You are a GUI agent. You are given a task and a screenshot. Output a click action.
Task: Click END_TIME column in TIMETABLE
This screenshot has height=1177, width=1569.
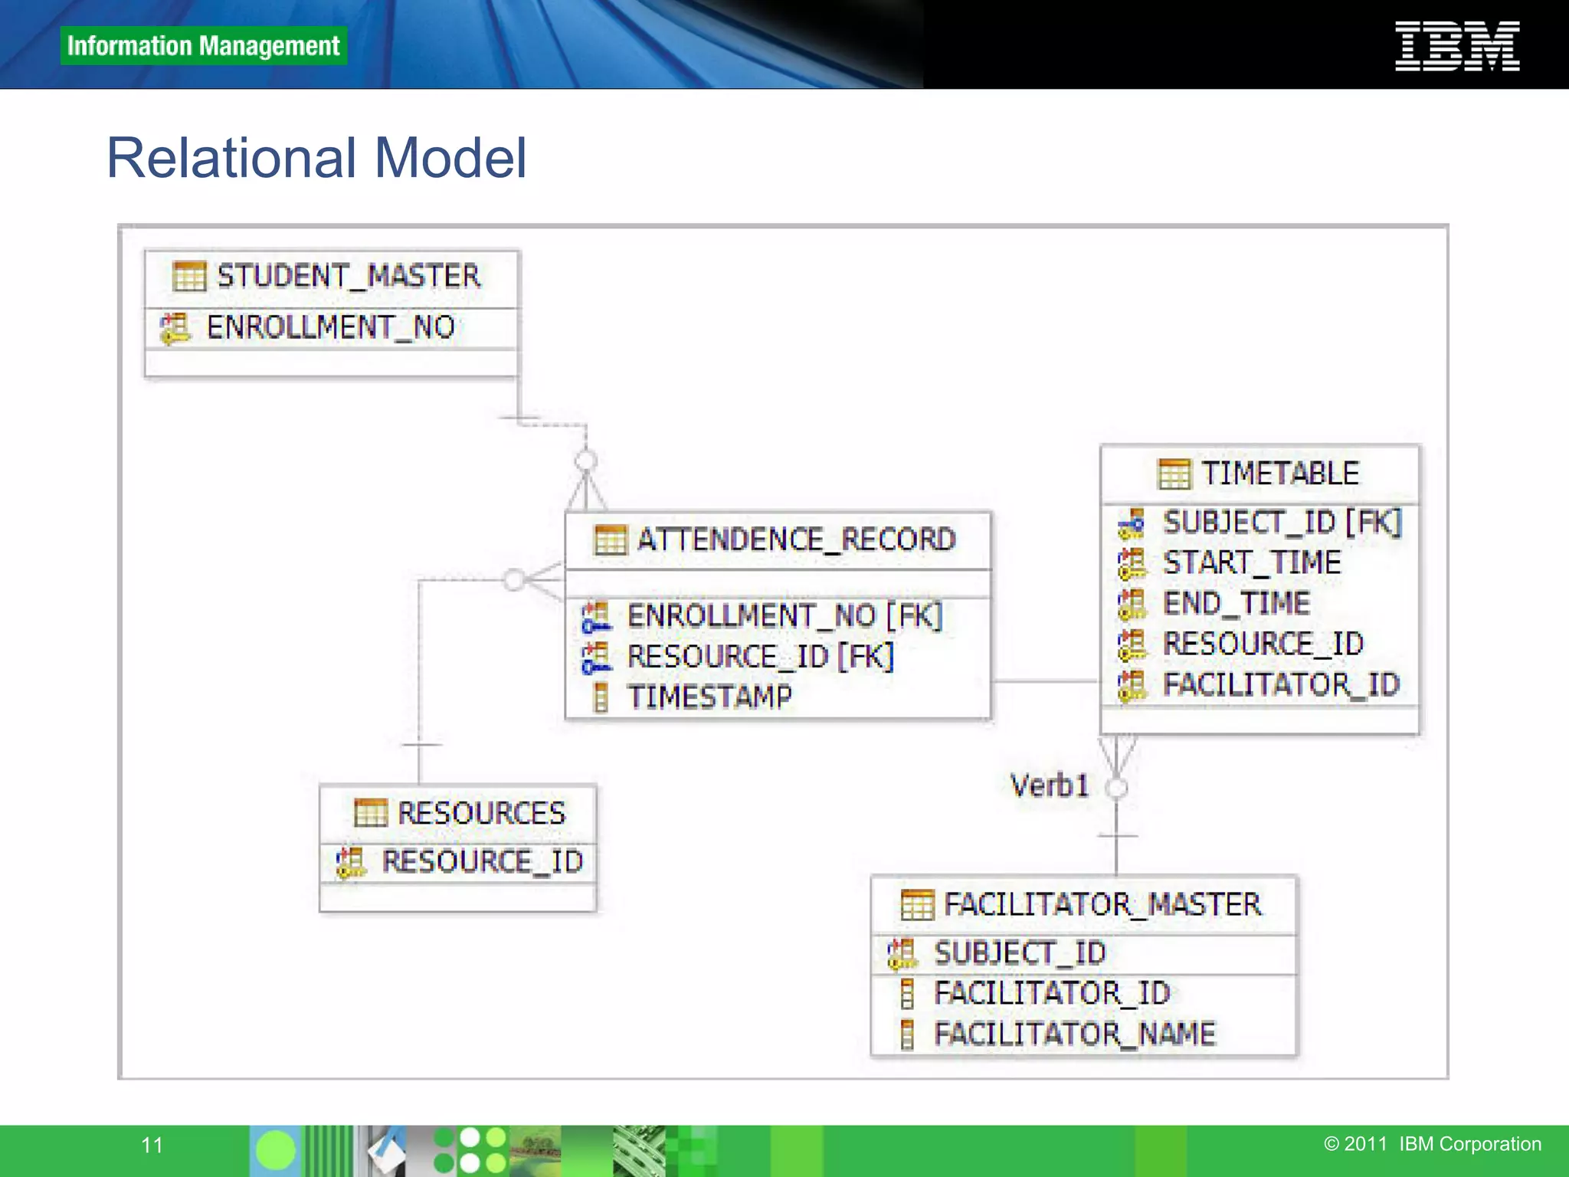tap(1236, 603)
